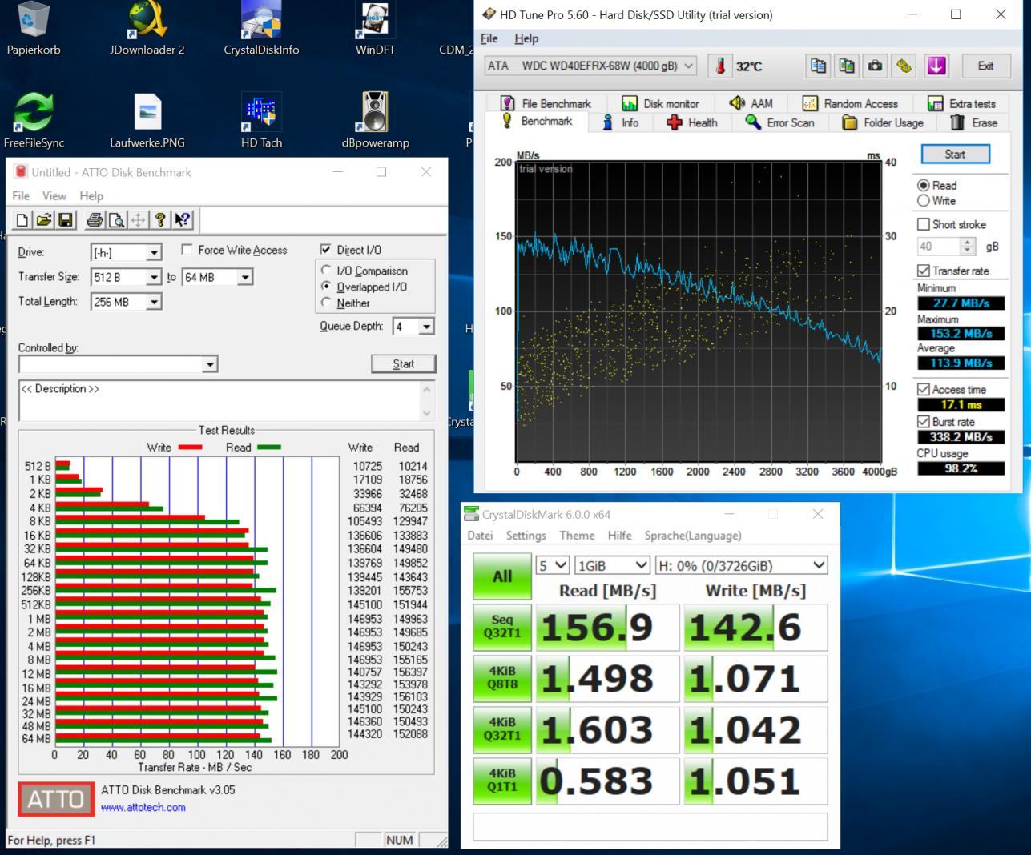Open the HD Tach desktop shortcut
The height and width of the screenshot is (855, 1031).
[261, 121]
